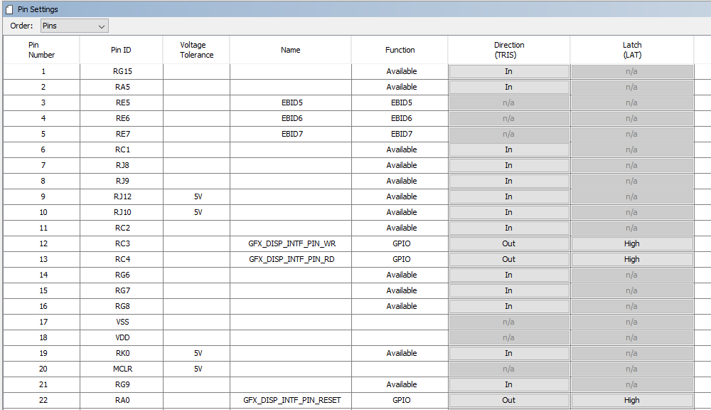Click the 5V tolerance cell for MCLR

tap(197, 369)
